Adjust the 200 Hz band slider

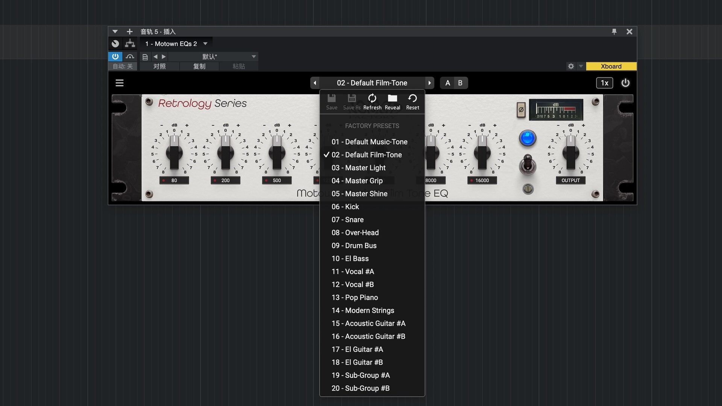pos(225,152)
